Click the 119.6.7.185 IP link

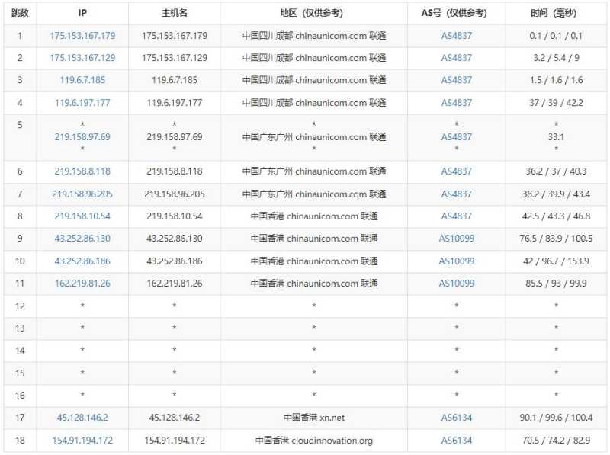pyautogui.click(x=82, y=80)
